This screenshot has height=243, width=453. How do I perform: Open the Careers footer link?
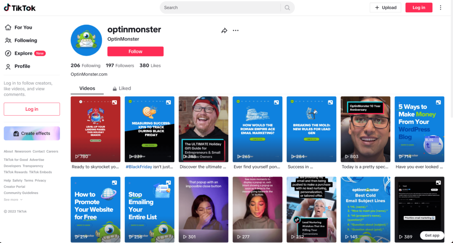[52, 152]
